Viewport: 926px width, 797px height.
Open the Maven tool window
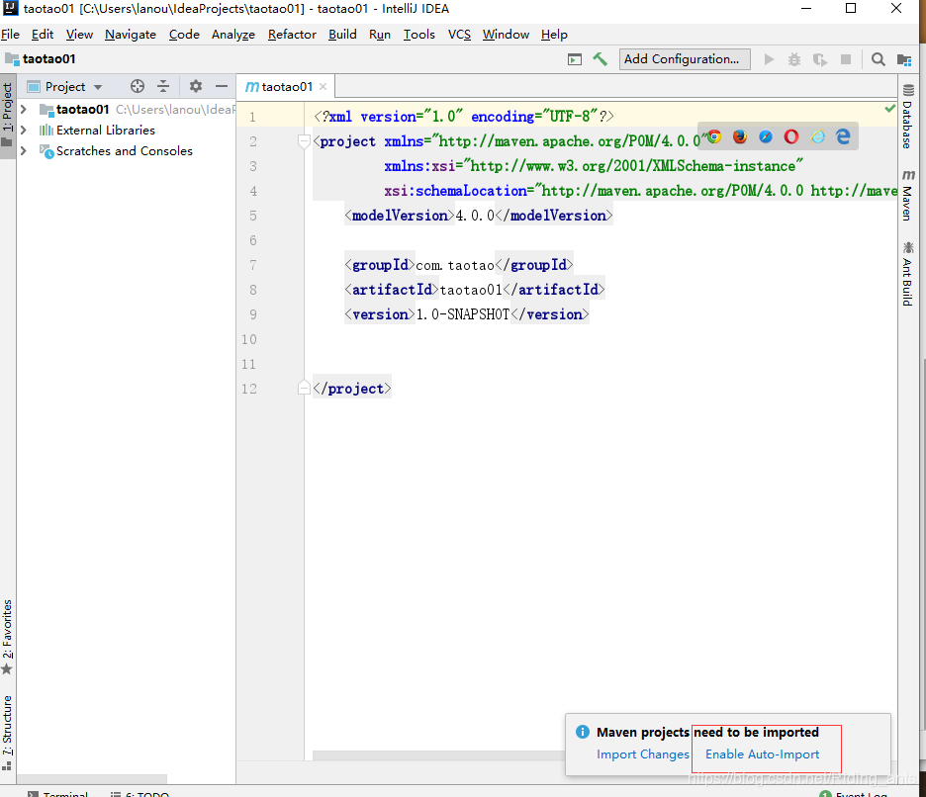coord(908,196)
